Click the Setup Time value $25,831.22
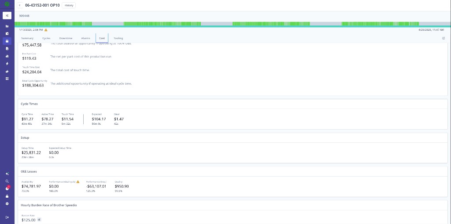Viewport: 451px width, 224px height. tap(31, 152)
